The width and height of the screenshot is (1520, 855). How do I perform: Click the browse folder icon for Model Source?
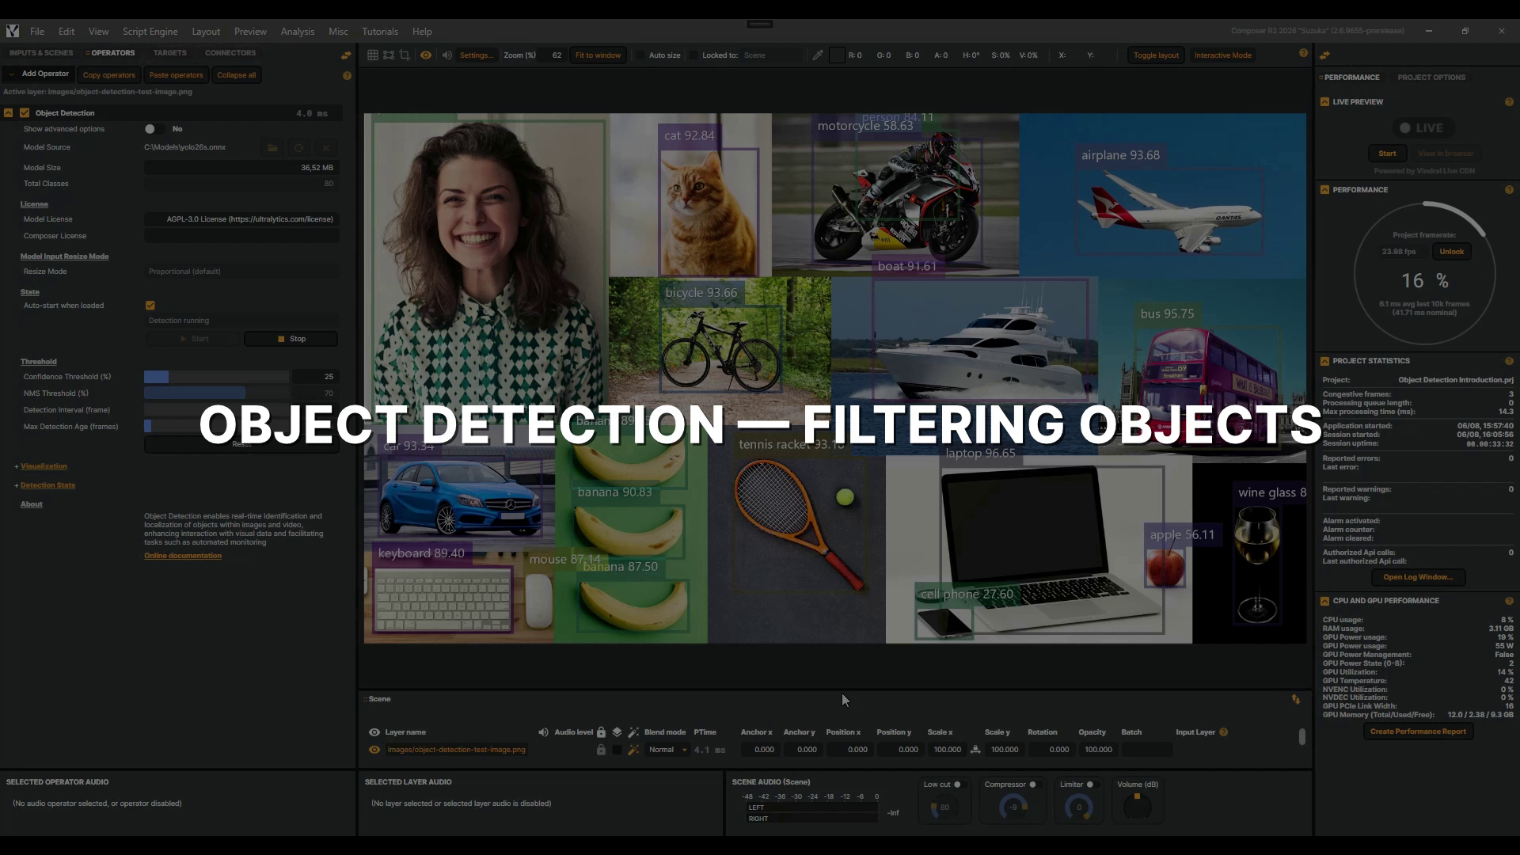click(272, 148)
